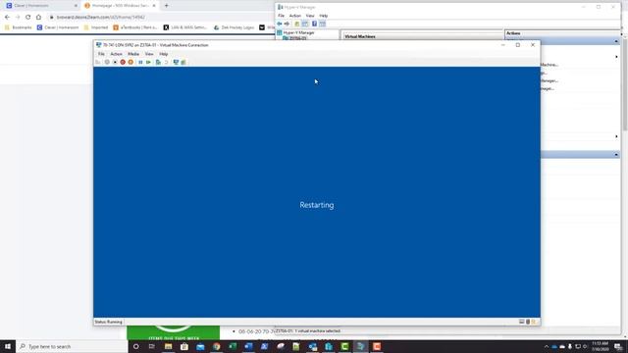Select the server node under Hyper-V Manager
This screenshot has height=353, width=628.
tap(294, 38)
